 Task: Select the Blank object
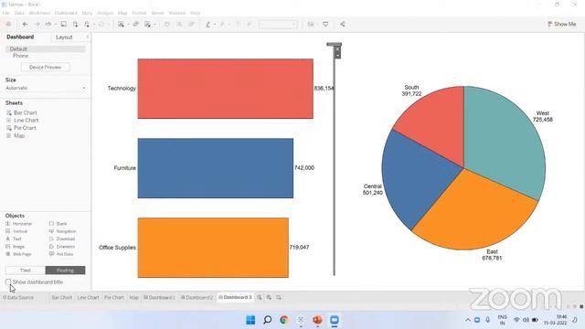(x=58, y=224)
